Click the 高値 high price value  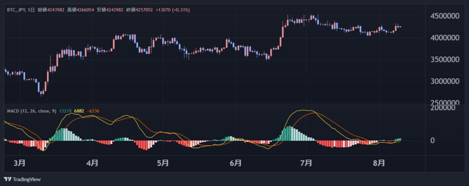82,10
